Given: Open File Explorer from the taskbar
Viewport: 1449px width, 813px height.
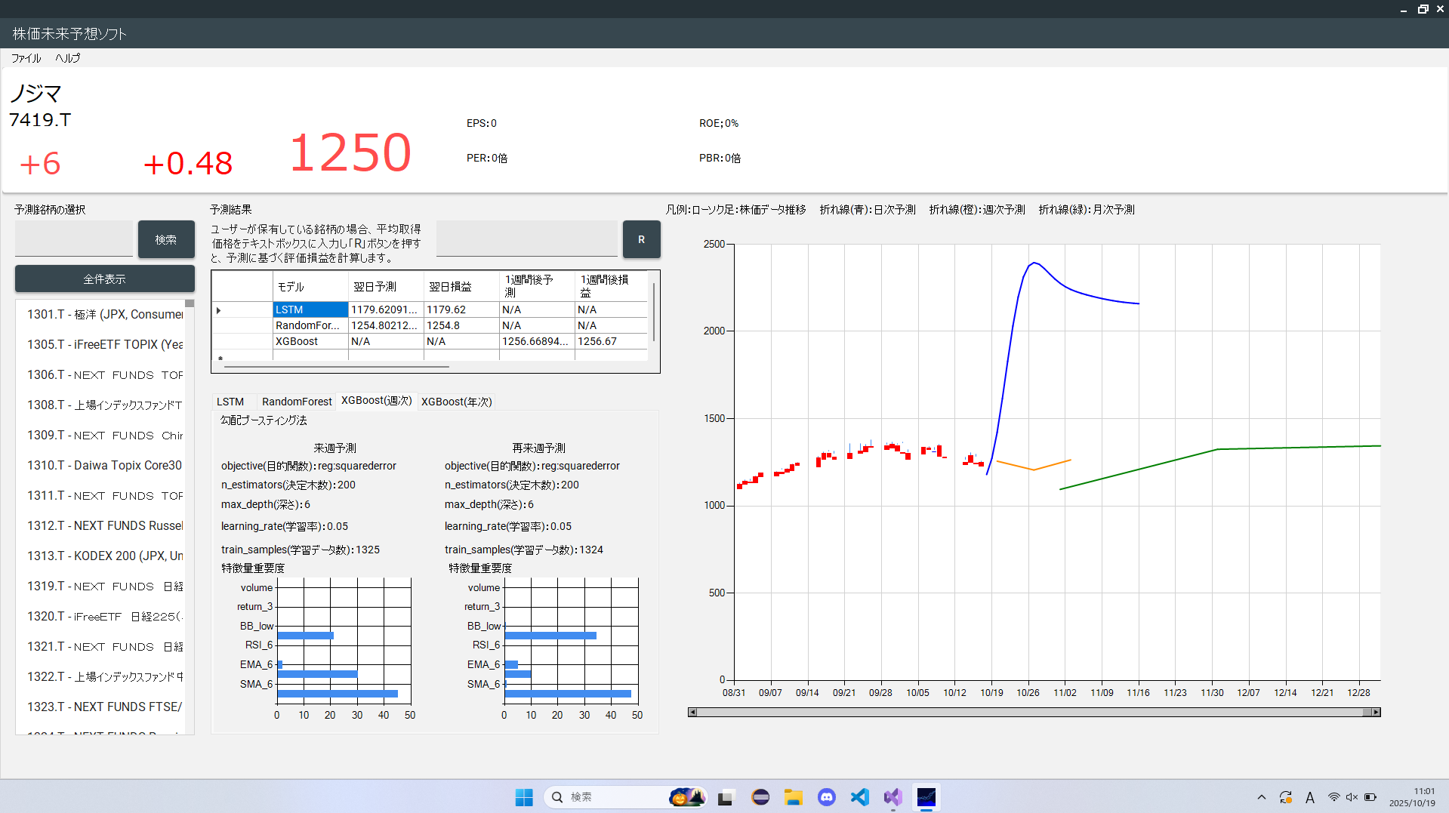Looking at the screenshot, I should [793, 797].
